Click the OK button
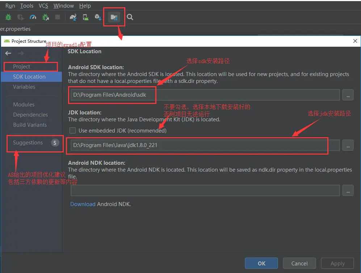The image size is (361, 273). (261, 263)
